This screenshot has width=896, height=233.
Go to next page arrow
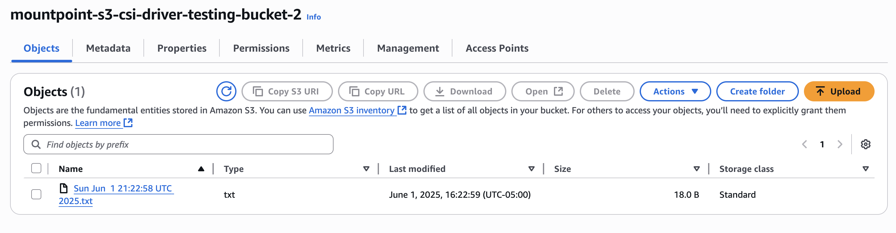[x=840, y=144]
